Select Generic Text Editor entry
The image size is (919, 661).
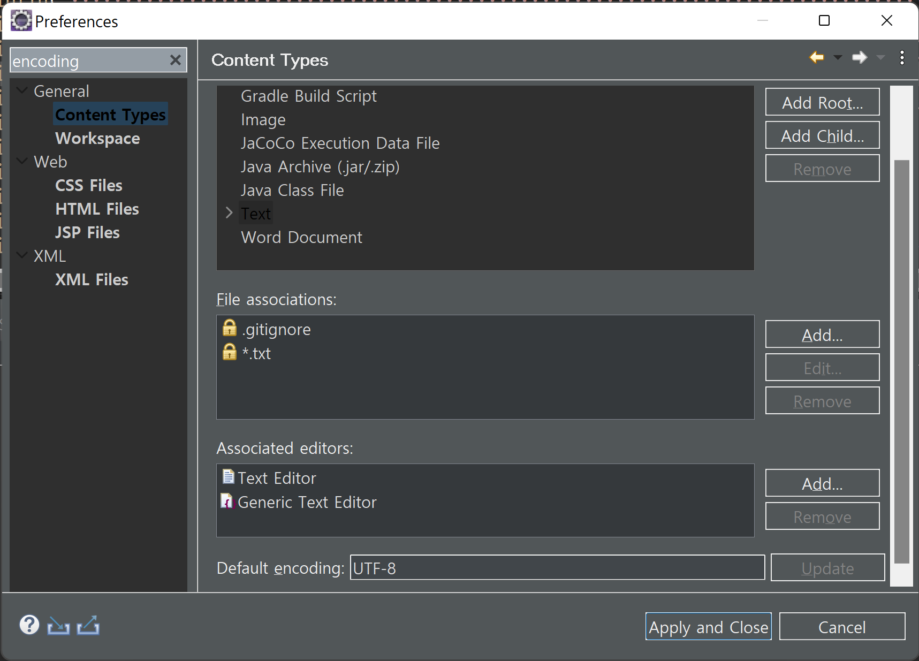pos(307,502)
